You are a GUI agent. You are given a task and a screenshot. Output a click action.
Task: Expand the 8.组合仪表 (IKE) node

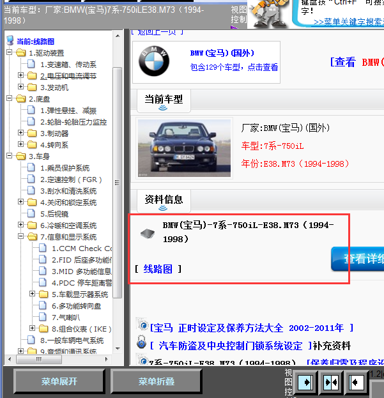[x=32, y=328]
